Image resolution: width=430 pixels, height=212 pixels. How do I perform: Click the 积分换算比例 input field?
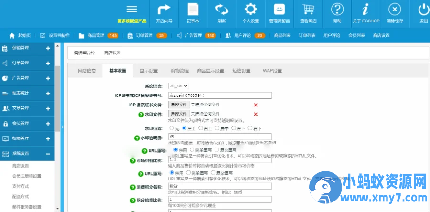[220, 200]
